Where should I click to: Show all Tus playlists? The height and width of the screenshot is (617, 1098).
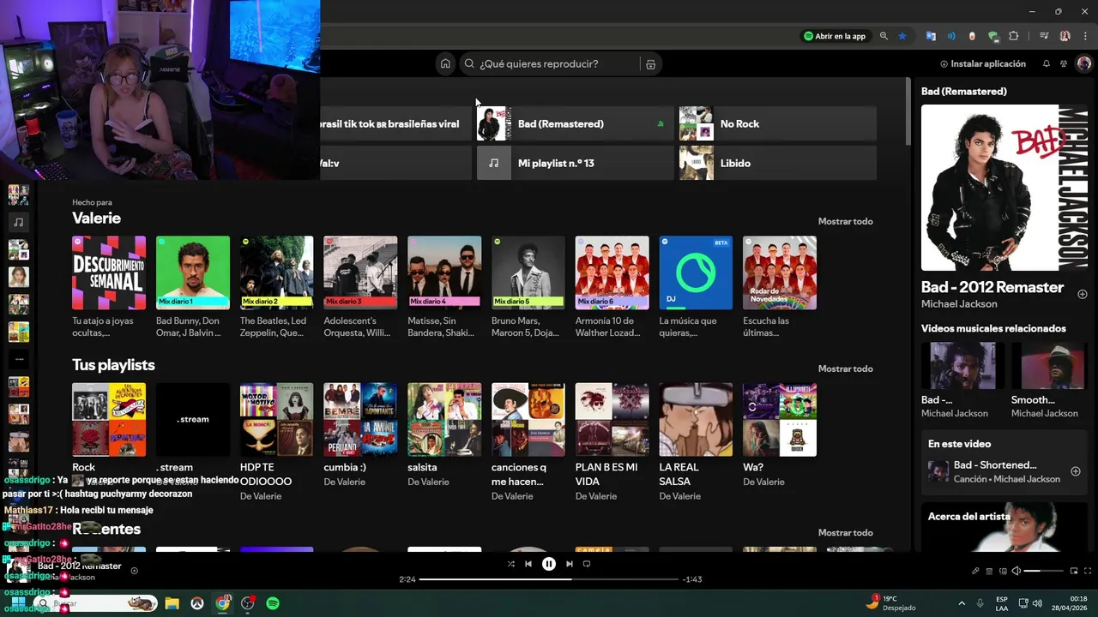pos(845,368)
